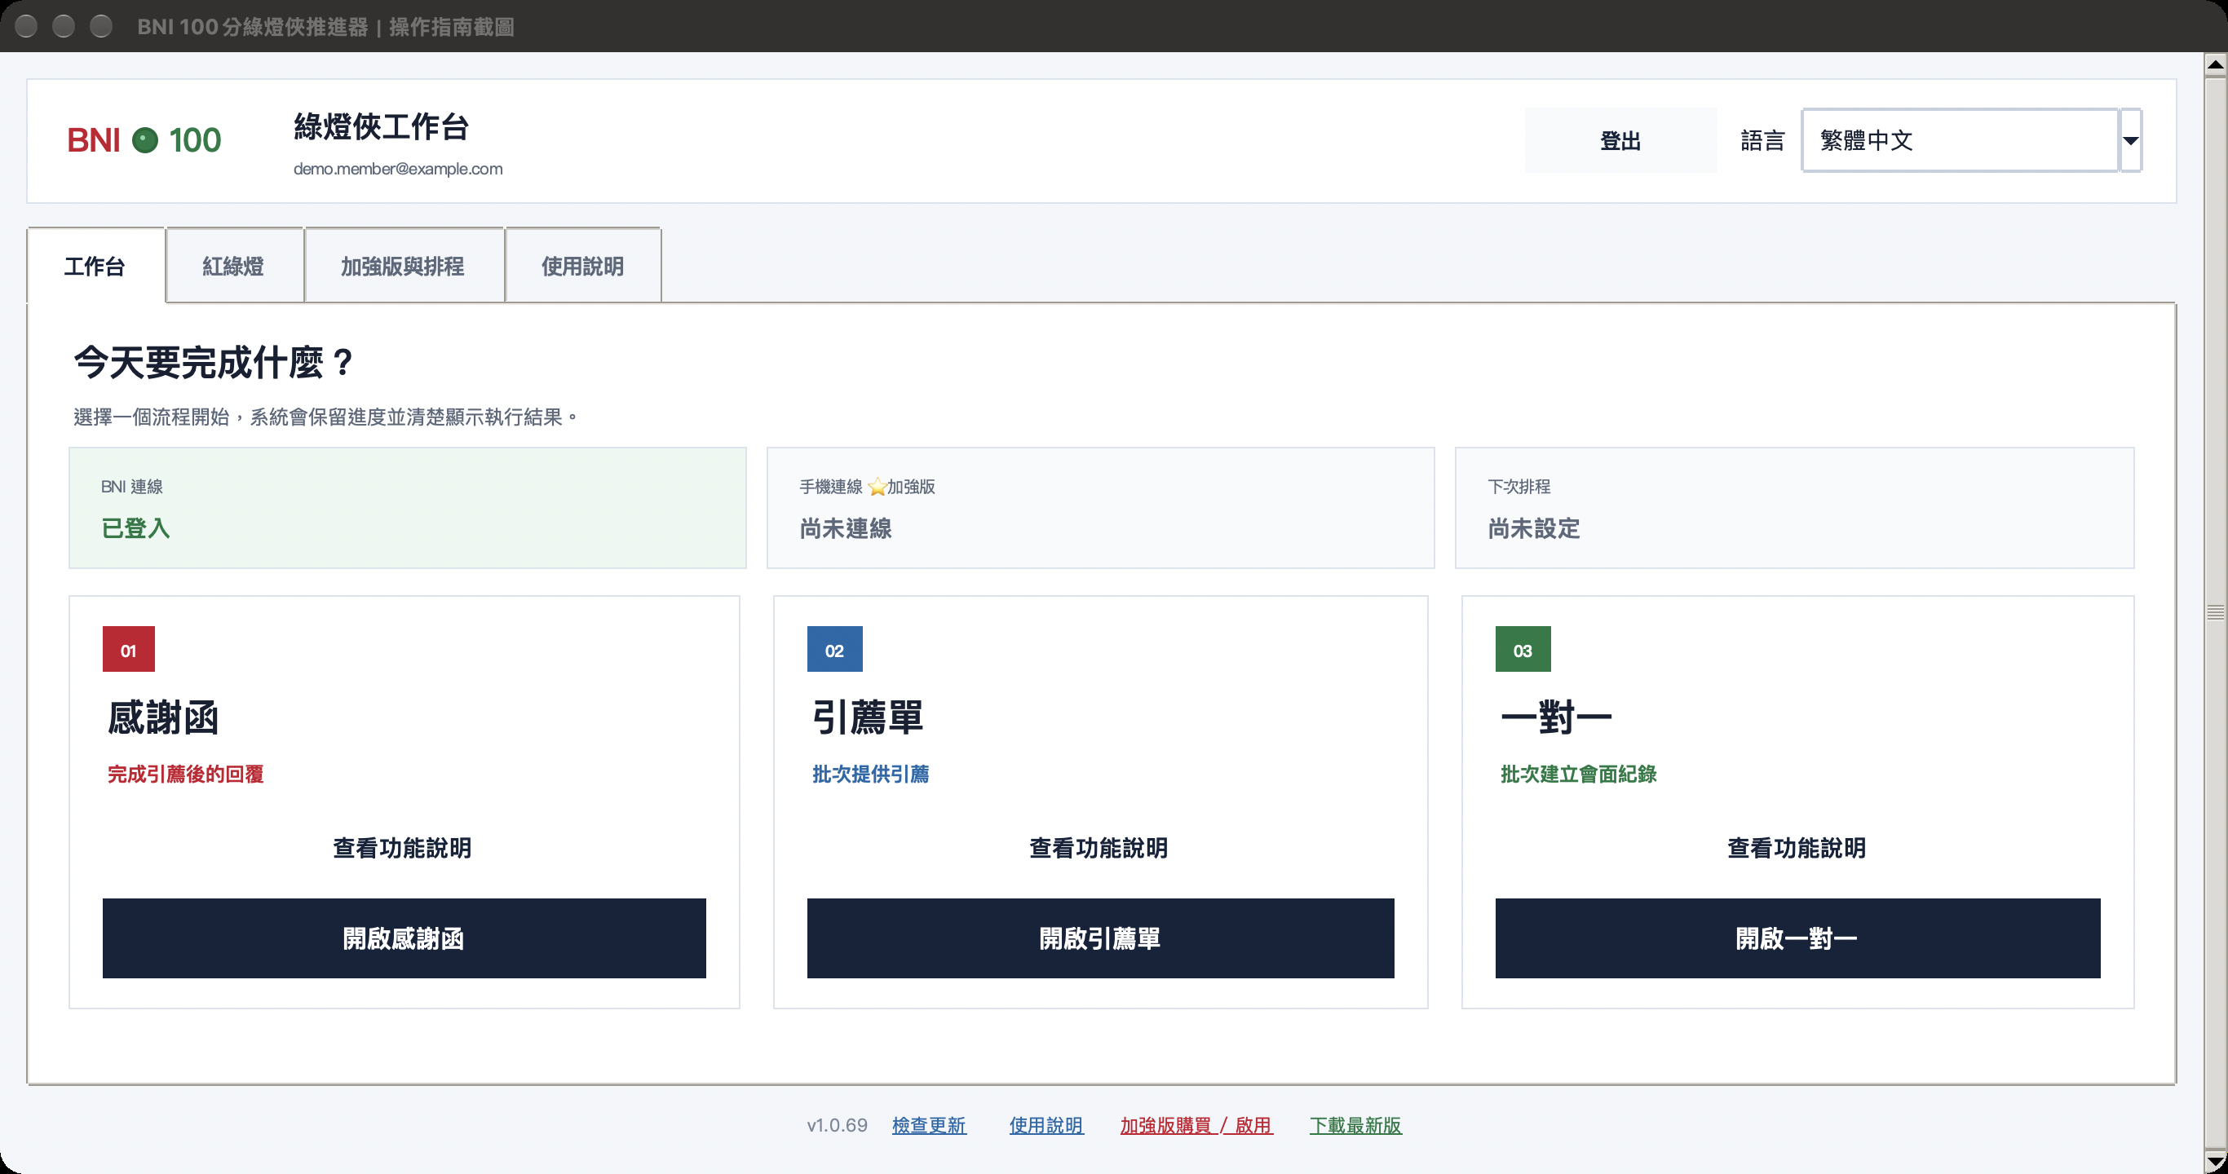This screenshot has width=2228, height=1174.
Task: Click the 語言 label
Action: click(1762, 140)
